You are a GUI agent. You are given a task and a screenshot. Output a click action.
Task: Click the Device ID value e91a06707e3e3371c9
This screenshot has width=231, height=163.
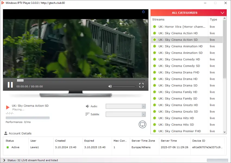tap(207, 147)
